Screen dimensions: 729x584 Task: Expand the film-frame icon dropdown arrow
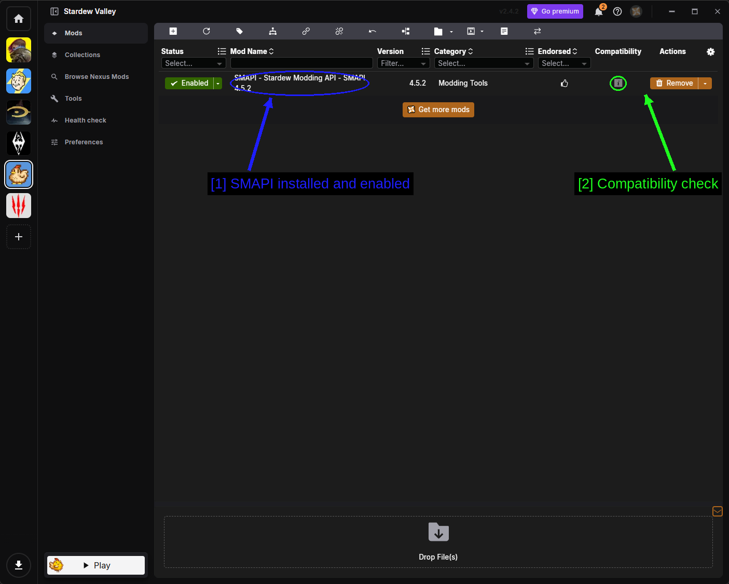(x=482, y=32)
